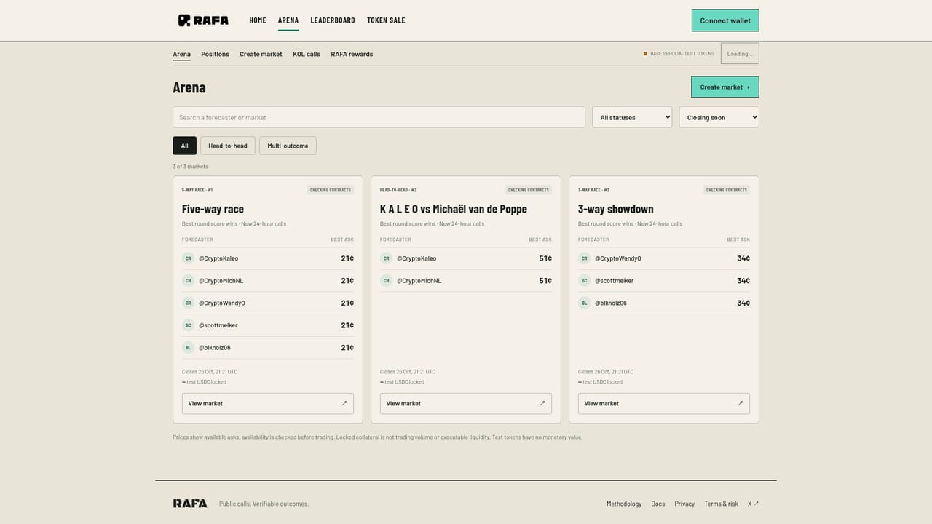Click the green Create market + button
The width and height of the screenshot is (932, 524).
(725, 87)
